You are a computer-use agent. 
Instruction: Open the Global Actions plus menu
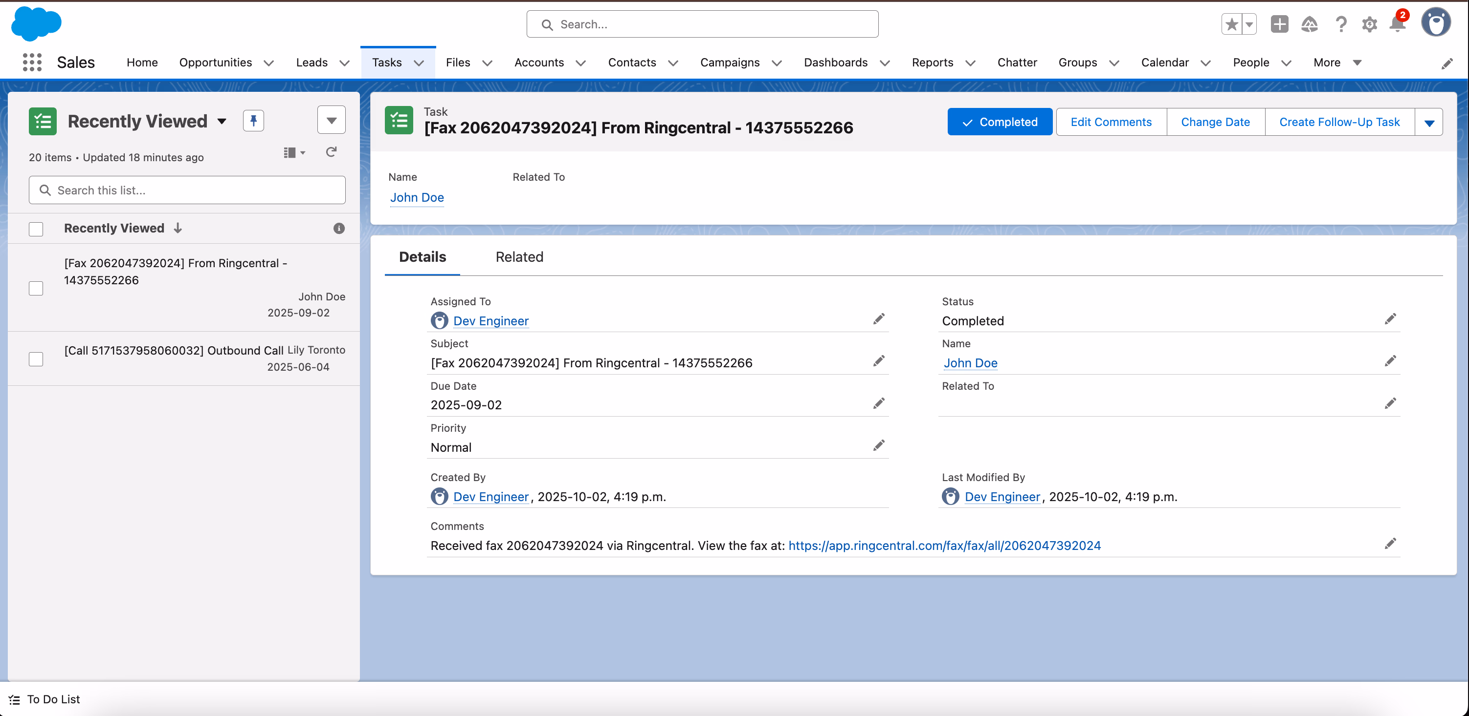pyautogui.click(x=1279, y=24)
